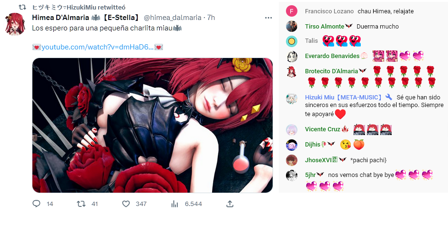Open Himea D'Almaria's profile avatar
The width and height of the screenshot is (448, 225).
click(x=15, y=24)
